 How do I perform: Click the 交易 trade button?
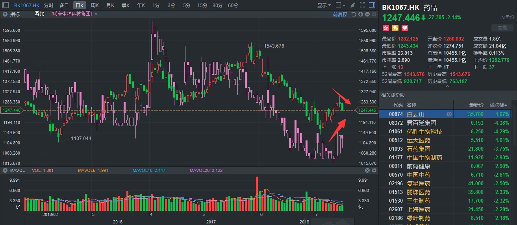point(502,28)
